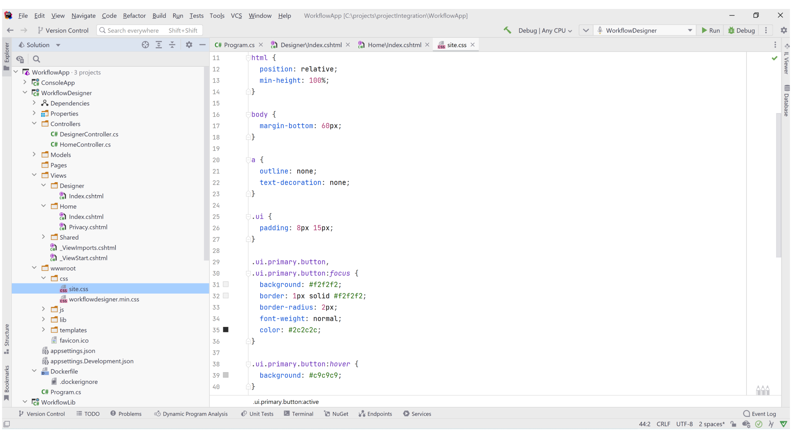The width and height of the screenshot is (792, 438).
Task: Expand the ConsoleApp project node
Action: pyautogui.click(x=25, y=82)
